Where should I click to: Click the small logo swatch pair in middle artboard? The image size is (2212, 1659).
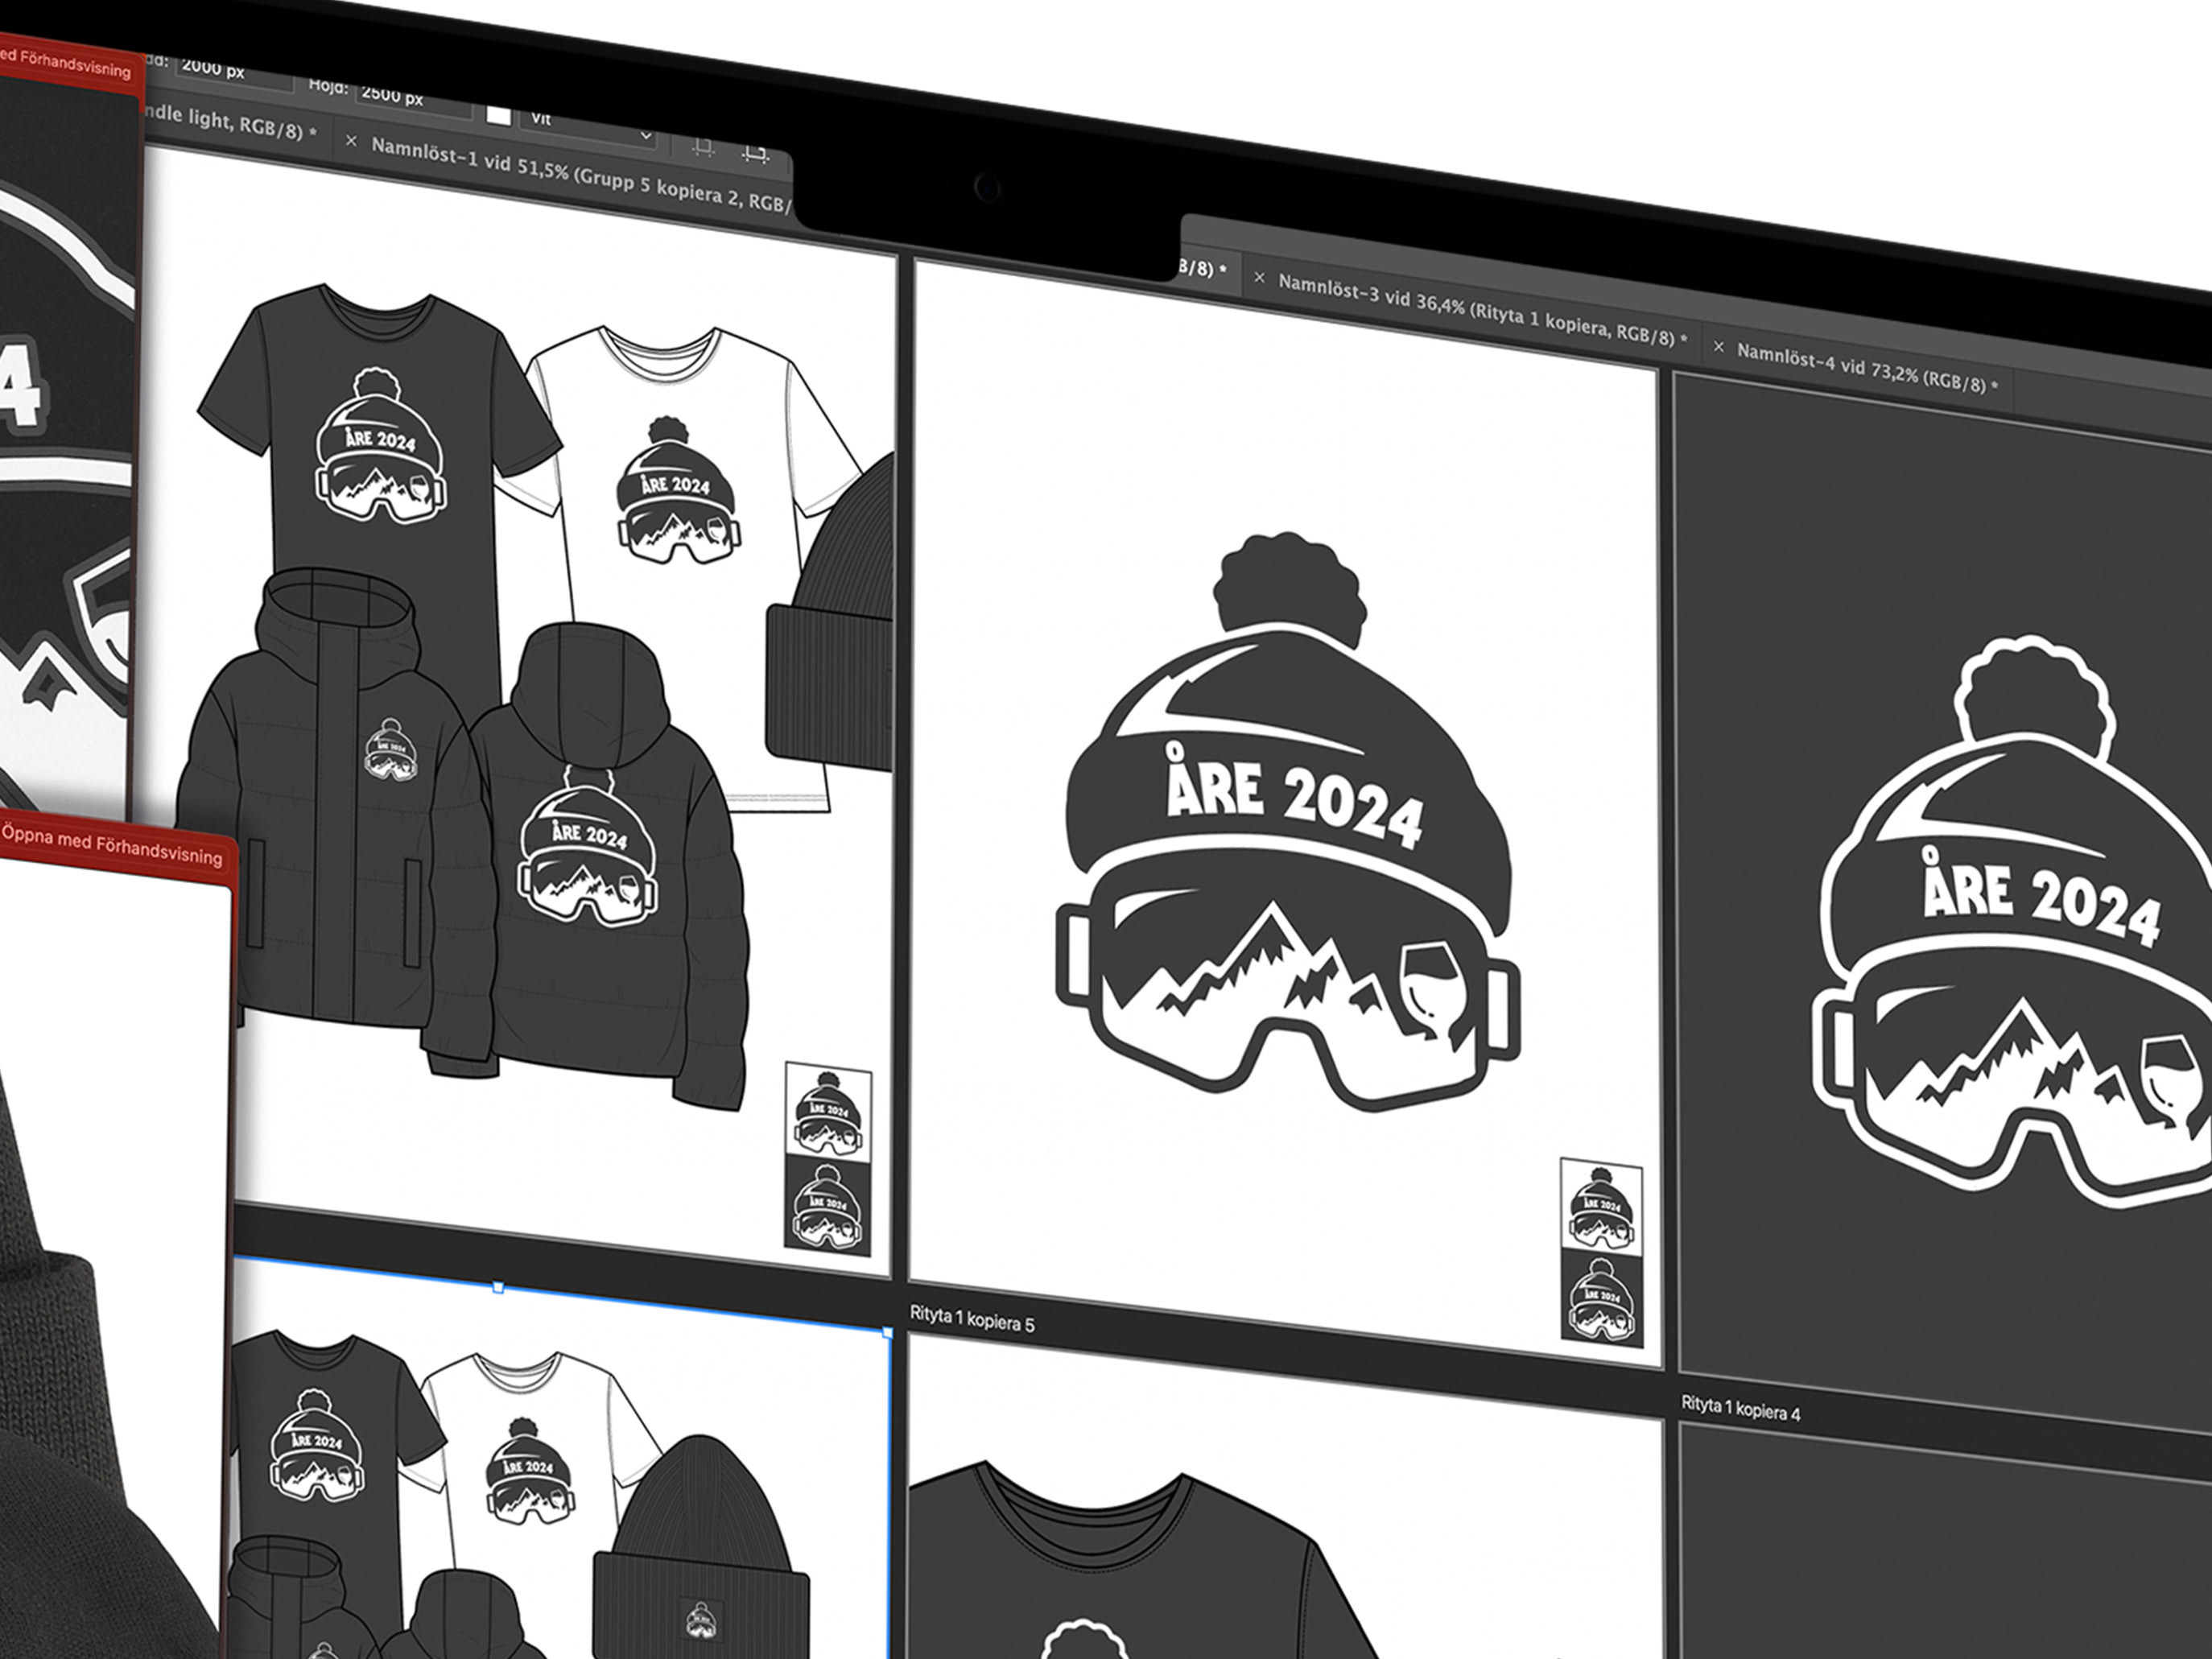click(1602, 1253)
